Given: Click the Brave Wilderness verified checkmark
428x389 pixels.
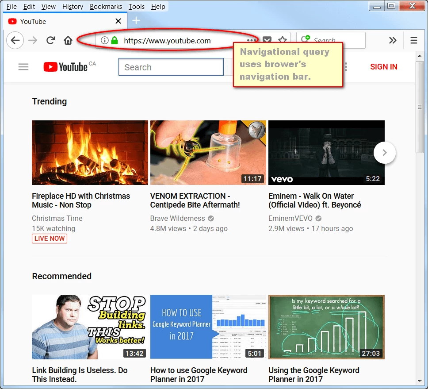Looking at the screenshot, I should (211, 218).
